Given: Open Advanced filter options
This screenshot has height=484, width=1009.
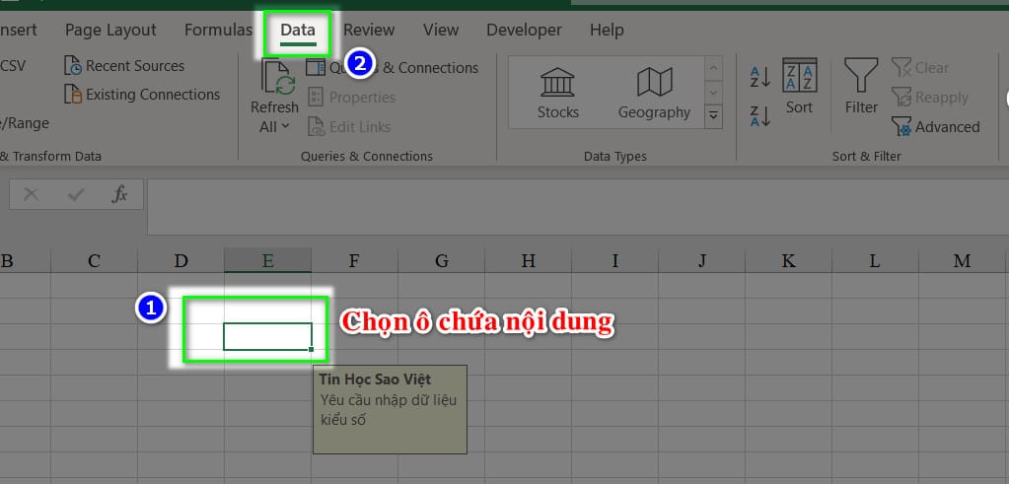Looking at the screenshot, I should pos(936,127).
